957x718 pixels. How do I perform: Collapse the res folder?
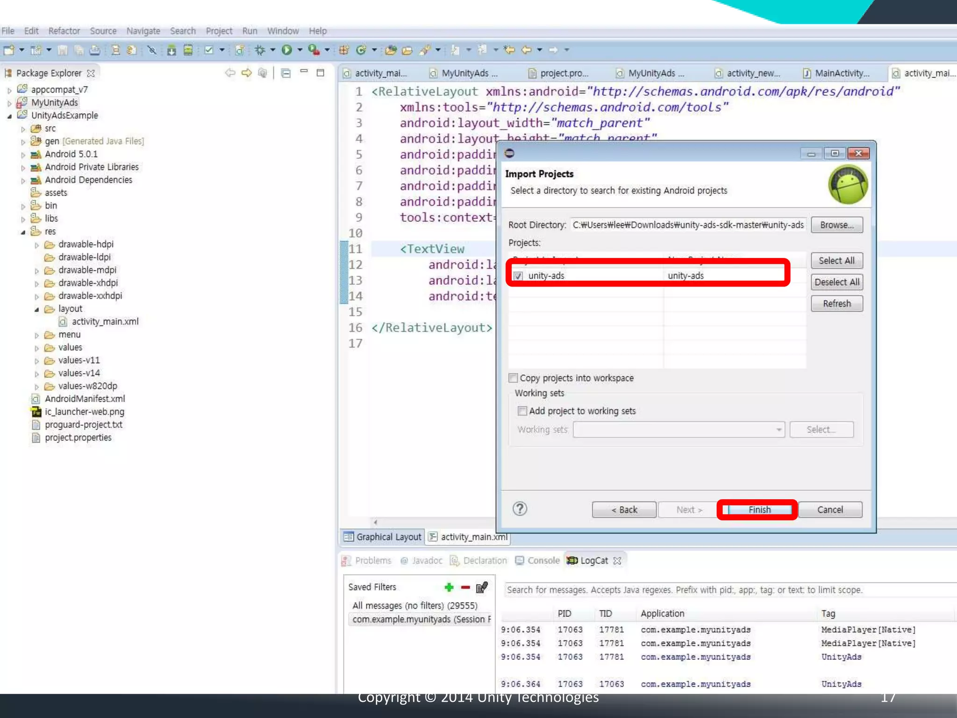(x=23, y=232)
